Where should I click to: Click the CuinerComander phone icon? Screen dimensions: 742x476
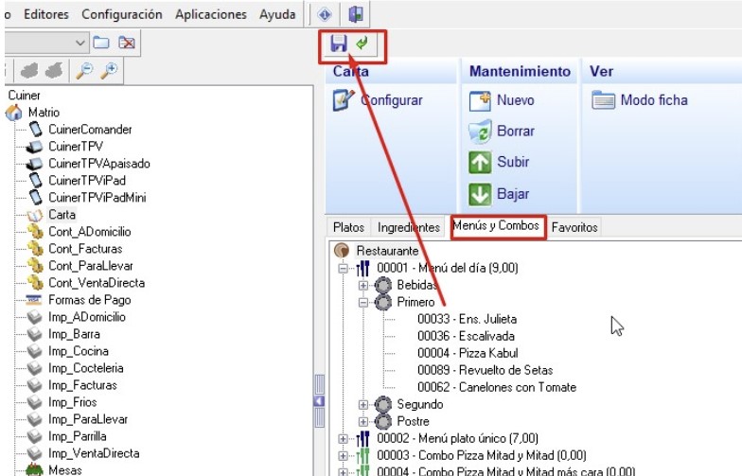point(36,129)
